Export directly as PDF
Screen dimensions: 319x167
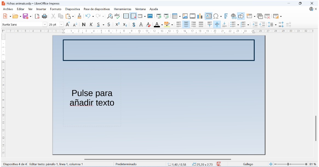tap(37, 16)
